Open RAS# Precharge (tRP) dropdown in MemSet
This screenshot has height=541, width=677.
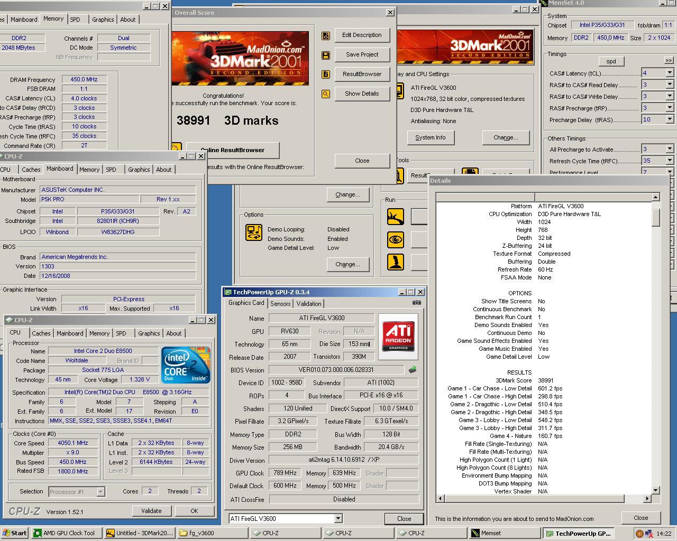point(670,108)
